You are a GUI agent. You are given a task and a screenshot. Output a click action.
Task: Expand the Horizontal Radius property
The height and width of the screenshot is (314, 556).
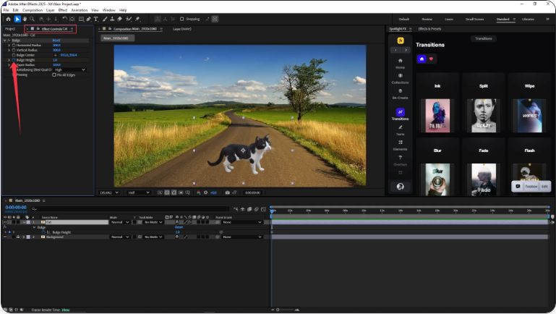(x=8, y=45)
